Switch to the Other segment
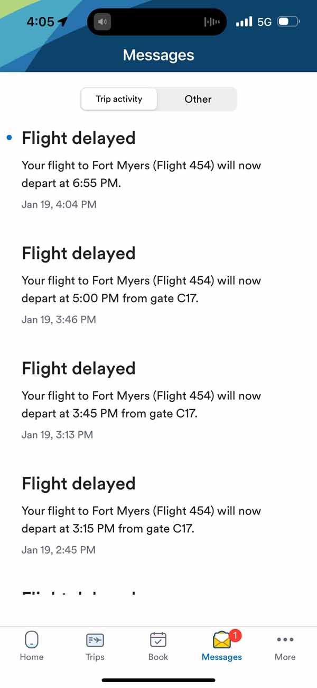Image resolution: width=317 pixels, height=688 pixels. click(198, 99)
